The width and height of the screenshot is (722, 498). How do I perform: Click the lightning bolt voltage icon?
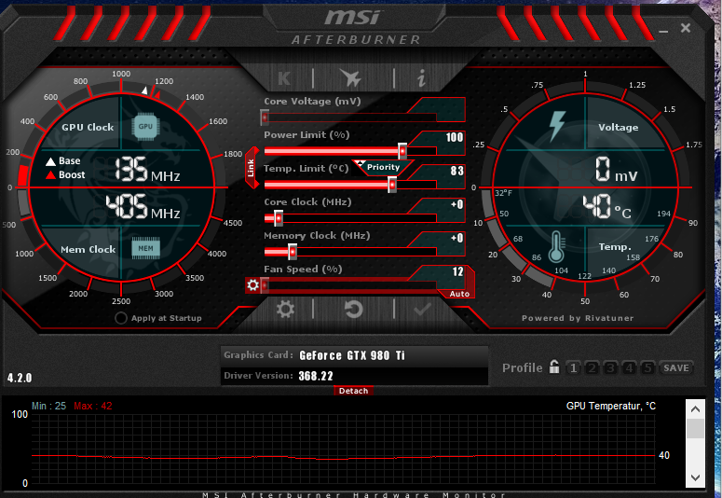point(557,125)
